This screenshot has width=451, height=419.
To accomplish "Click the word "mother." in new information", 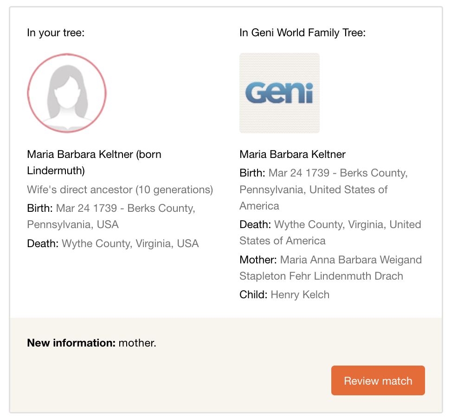I will click(x=137, y=343).
